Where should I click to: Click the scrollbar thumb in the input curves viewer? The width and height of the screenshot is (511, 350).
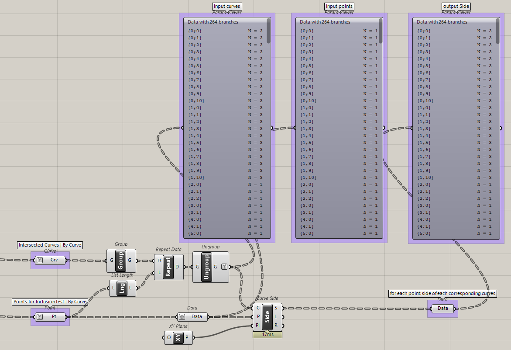tap(268, 31)
